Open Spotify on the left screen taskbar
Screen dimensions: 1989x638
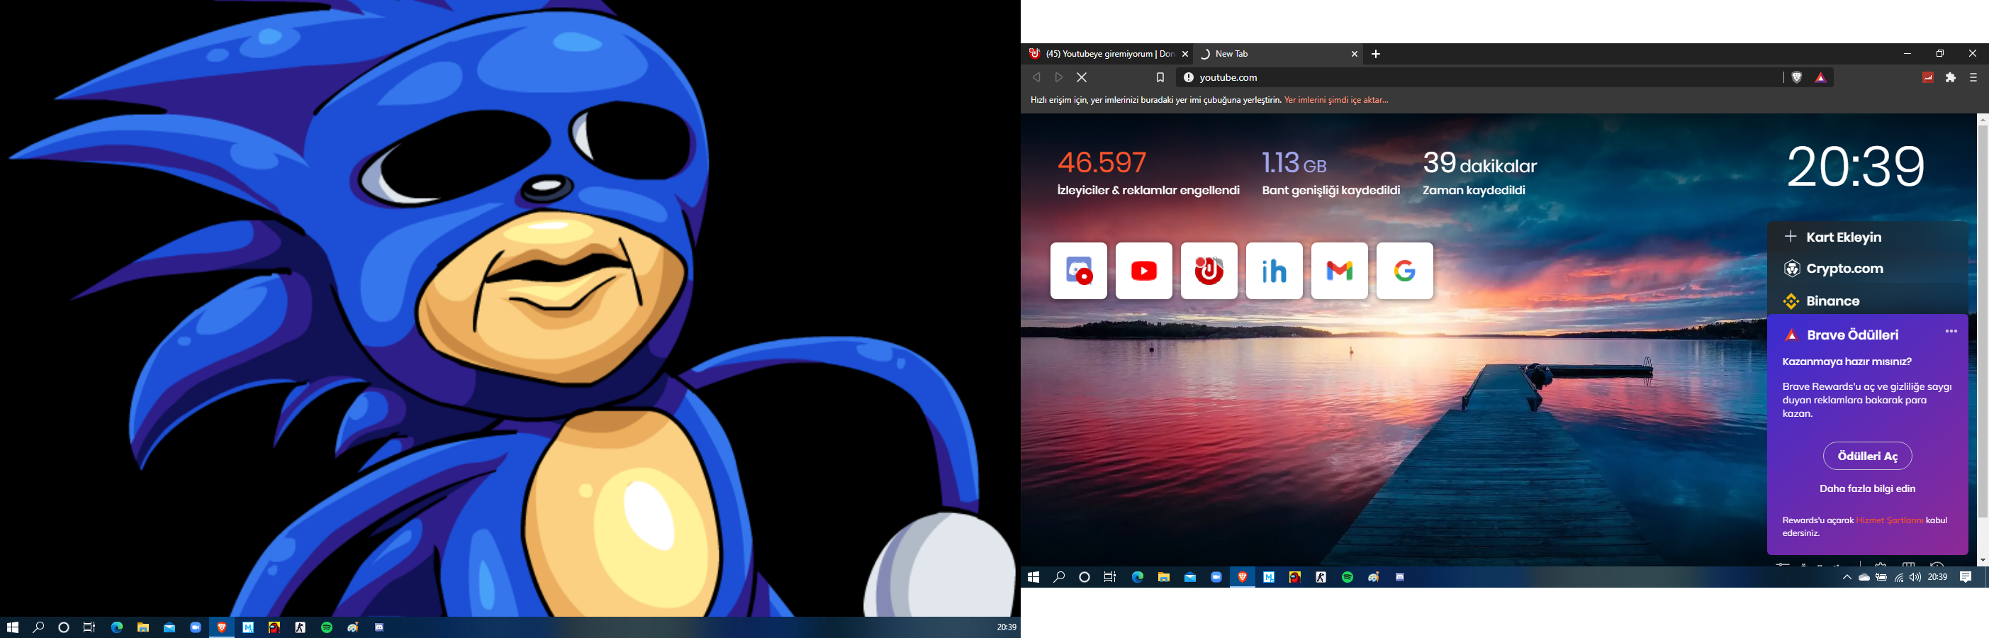[327, 627]
